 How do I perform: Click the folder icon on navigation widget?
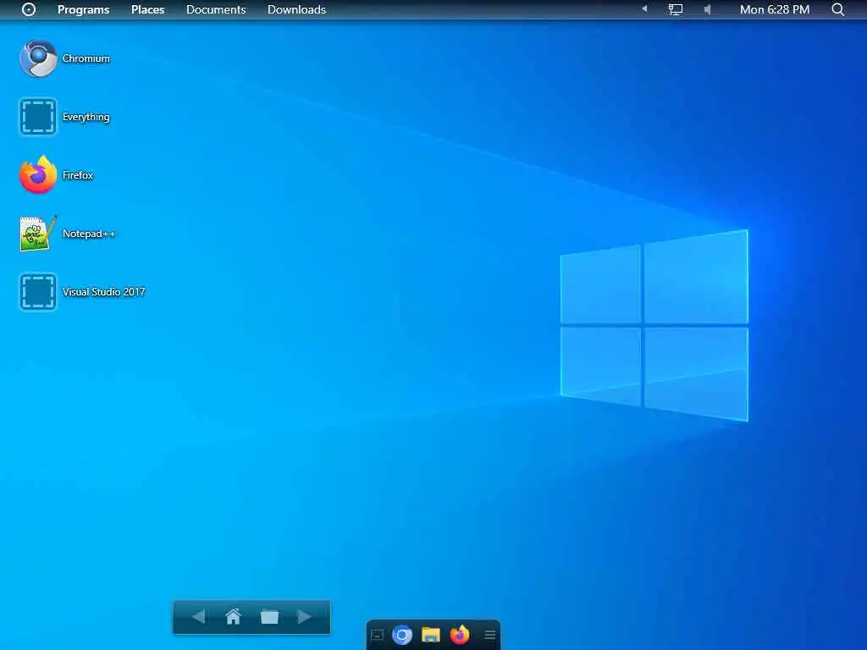click(269, 617)
